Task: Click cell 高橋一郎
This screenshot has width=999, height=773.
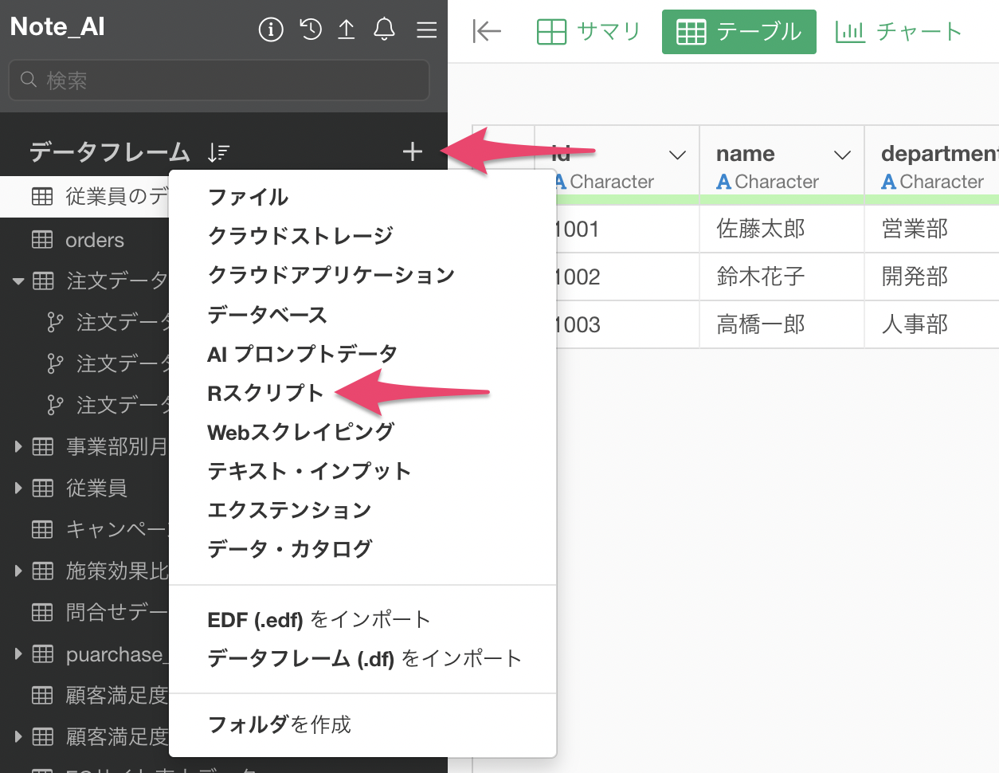Action: tap(782, 325)
